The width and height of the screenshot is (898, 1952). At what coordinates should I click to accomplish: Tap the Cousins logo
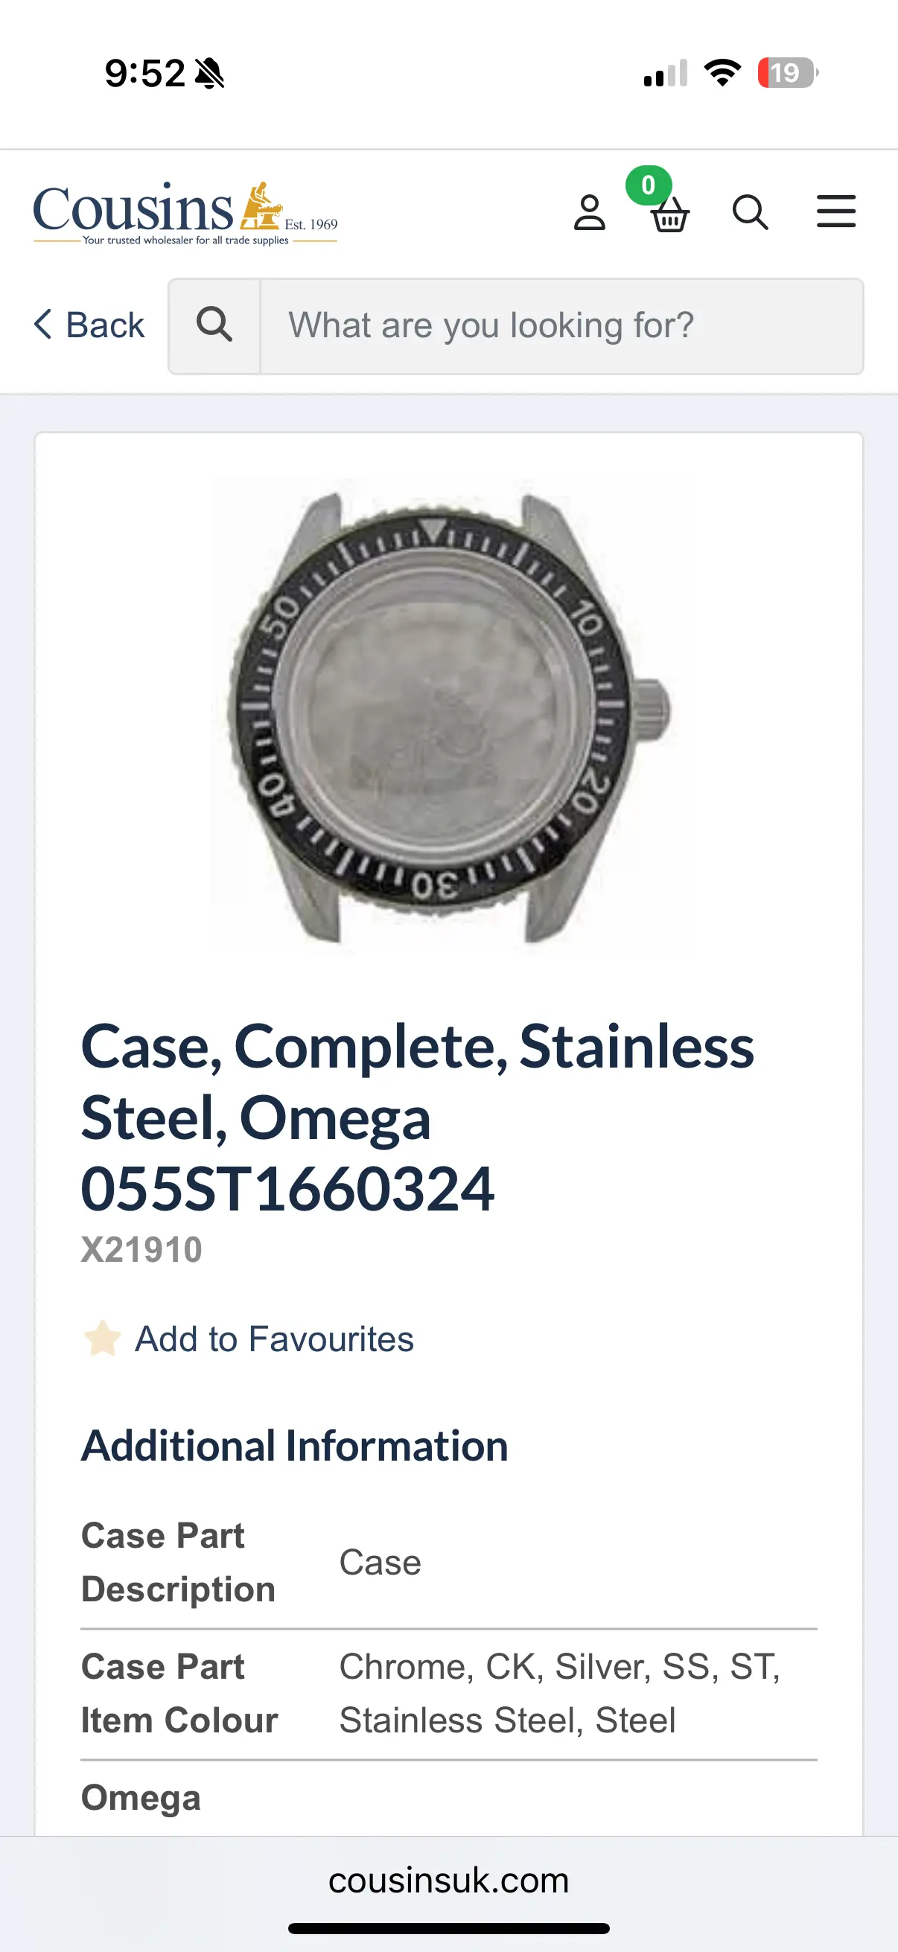click(x=185, y=212)
